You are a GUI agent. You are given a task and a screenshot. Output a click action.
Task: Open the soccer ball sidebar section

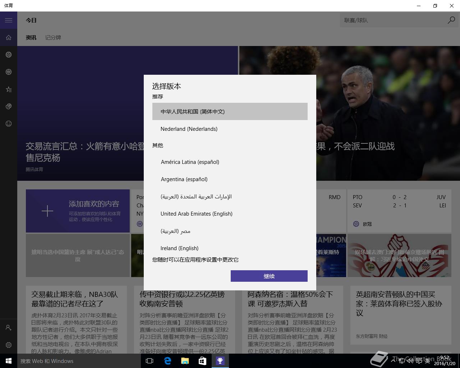[9, 55]
